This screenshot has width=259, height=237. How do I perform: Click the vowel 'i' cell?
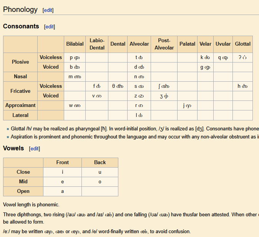(62, 172)
